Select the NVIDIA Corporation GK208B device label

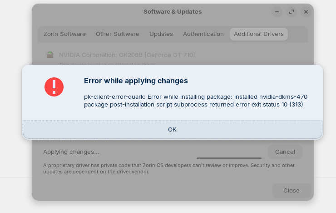(x=127, y=55)
